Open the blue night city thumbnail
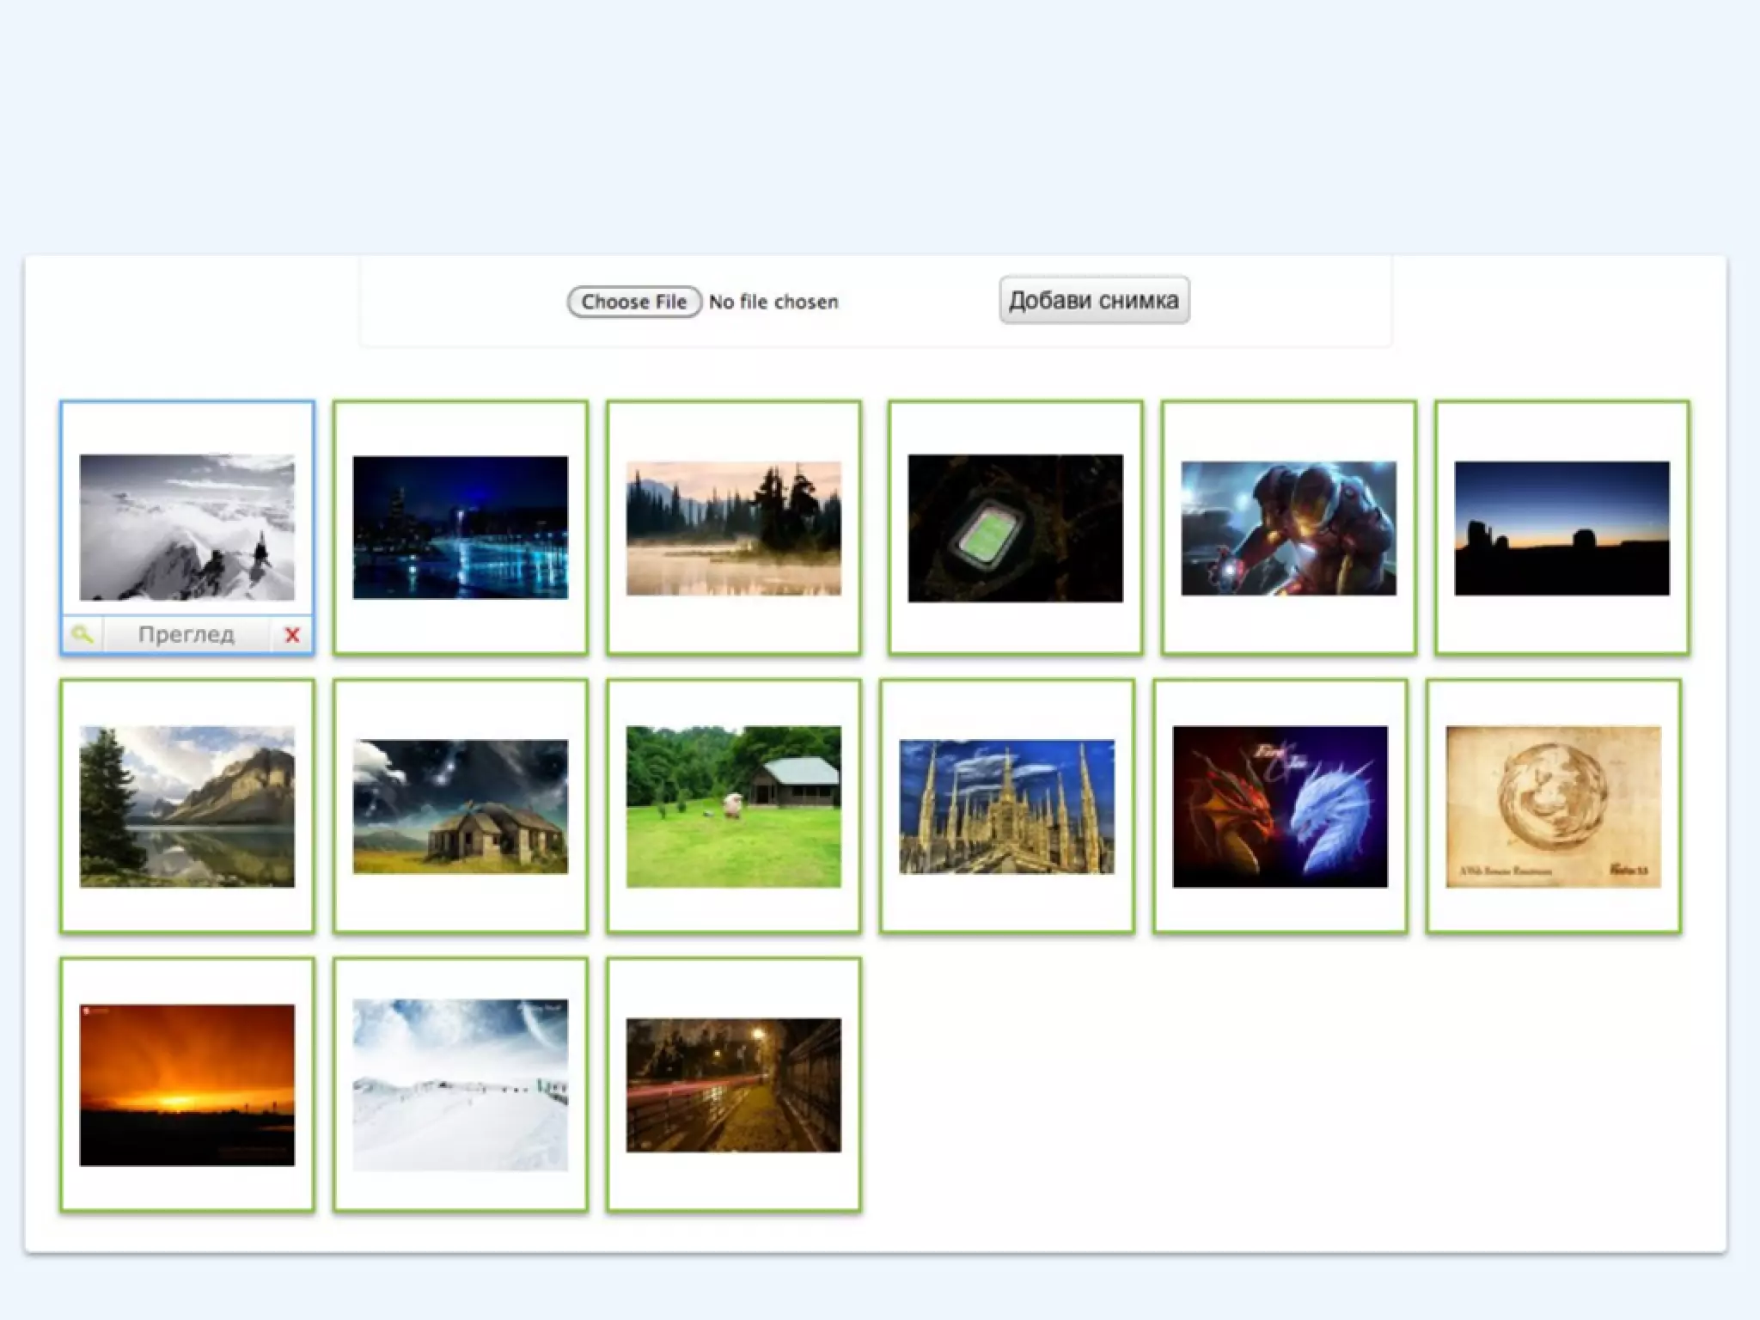The width and height of the screenshot is (1760, 1320). pyautogui.click(x=460, y=527)
